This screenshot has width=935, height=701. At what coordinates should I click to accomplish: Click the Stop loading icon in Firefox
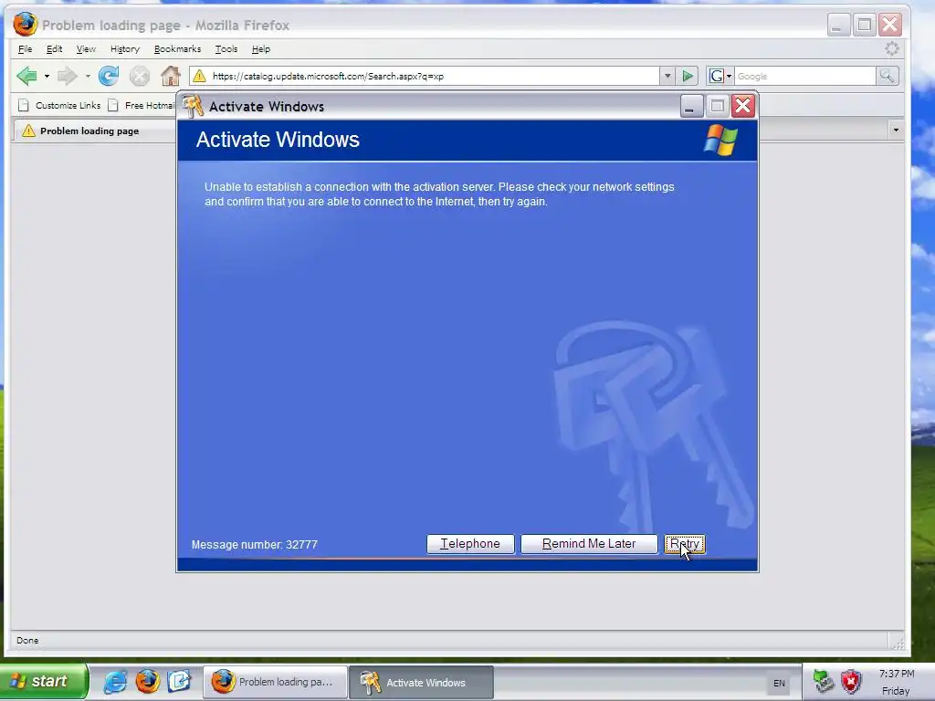pyautogui.click(x=140, y=76)
